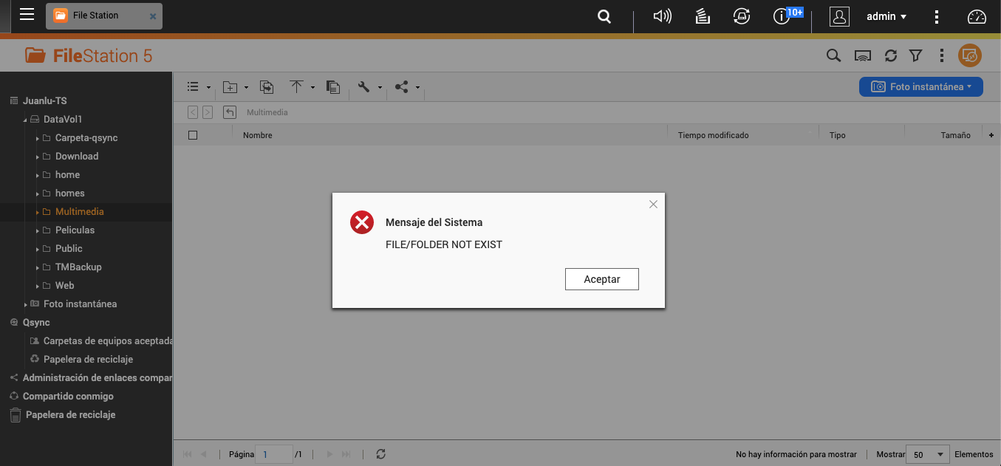The width and height of the screenshot is (1001, 466).
Task: Open the tools wrench icon
Action: pyautogui.click(x=363, y=87)
